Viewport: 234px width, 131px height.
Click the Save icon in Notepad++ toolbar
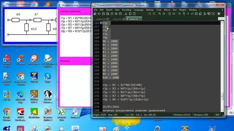103,14
